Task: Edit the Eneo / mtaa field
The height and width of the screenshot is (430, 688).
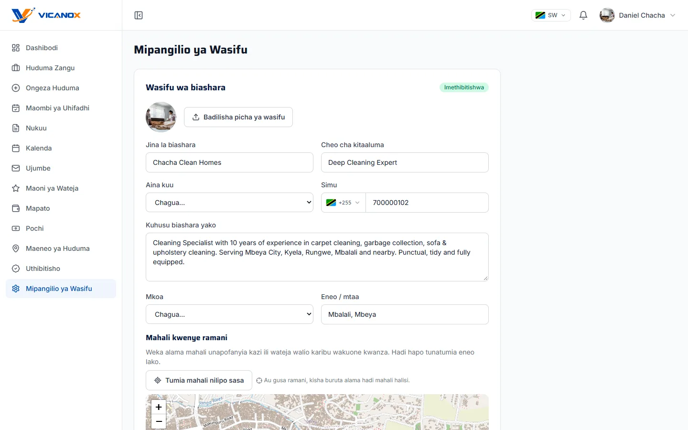Action: coord(405,314)
